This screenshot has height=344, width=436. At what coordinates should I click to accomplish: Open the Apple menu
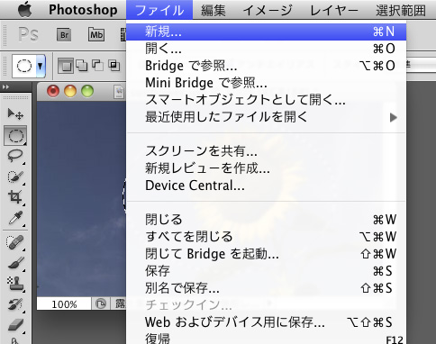24,10
